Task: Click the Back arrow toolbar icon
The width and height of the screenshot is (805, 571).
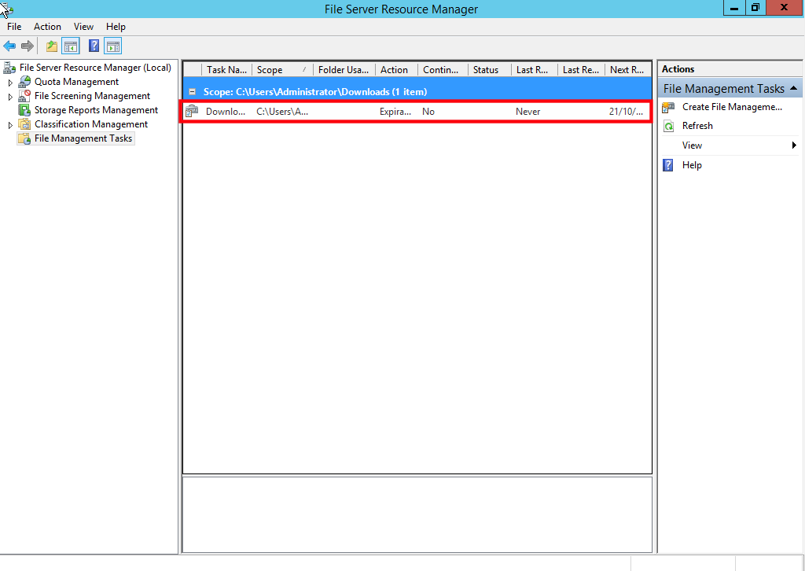Action: 9,46
